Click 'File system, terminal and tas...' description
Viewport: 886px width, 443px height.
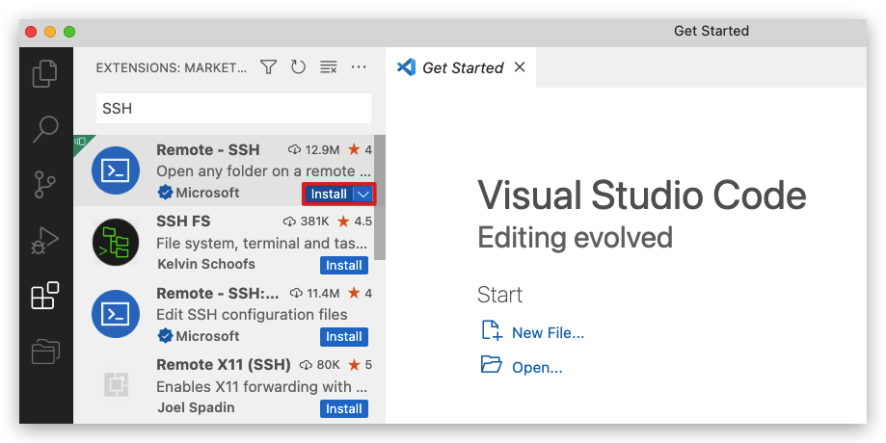[x=262, y=243]
